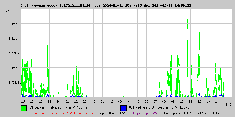Click the 8Mbit y-axis label
Viewport: 235px width, 117px height.
pyautogui.click(x=13, y=24)
